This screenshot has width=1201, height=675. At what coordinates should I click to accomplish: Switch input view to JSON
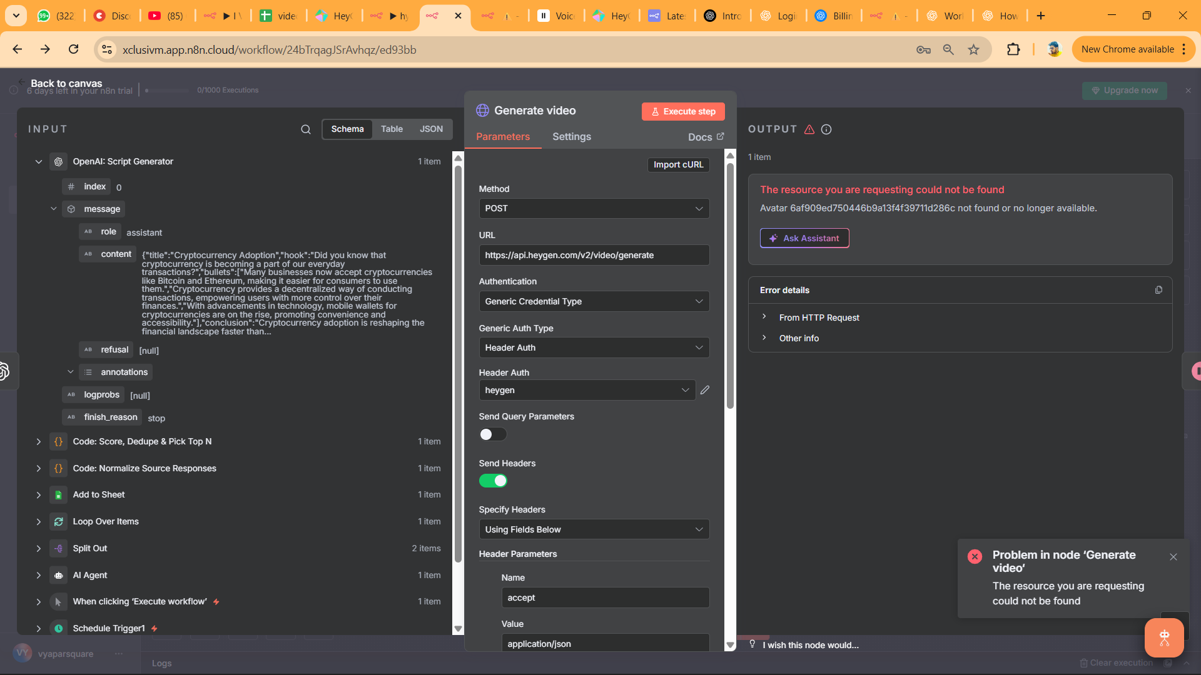[431, 129]
